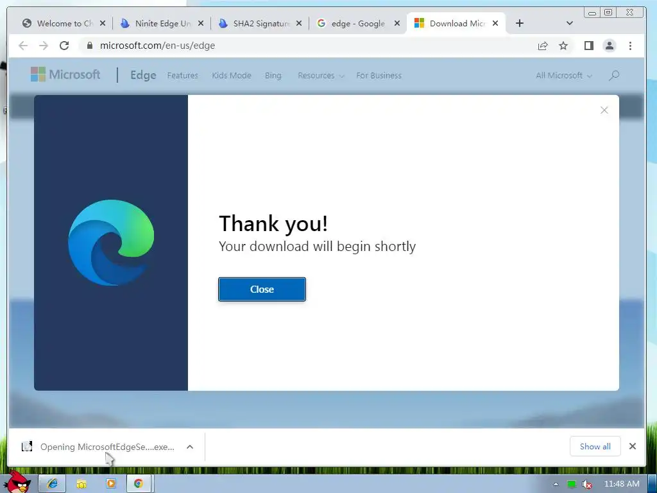
Task: Switch to edge - Google tab
Action: 358,24
